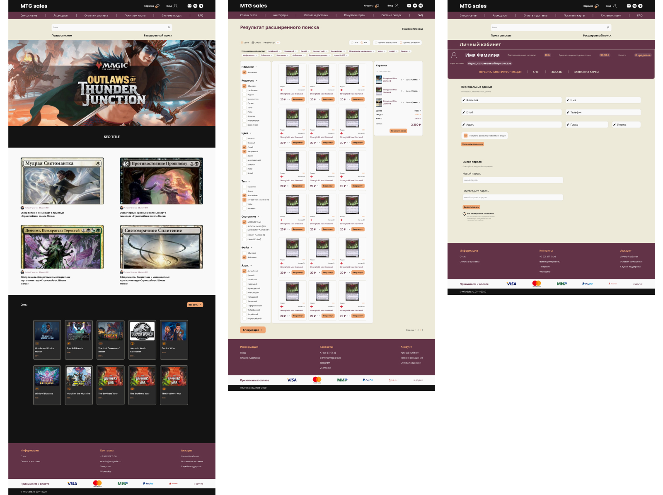Click Следующая pagination button
The height and width of the screenshot is (495, 663).
click(x=253, y=330)
